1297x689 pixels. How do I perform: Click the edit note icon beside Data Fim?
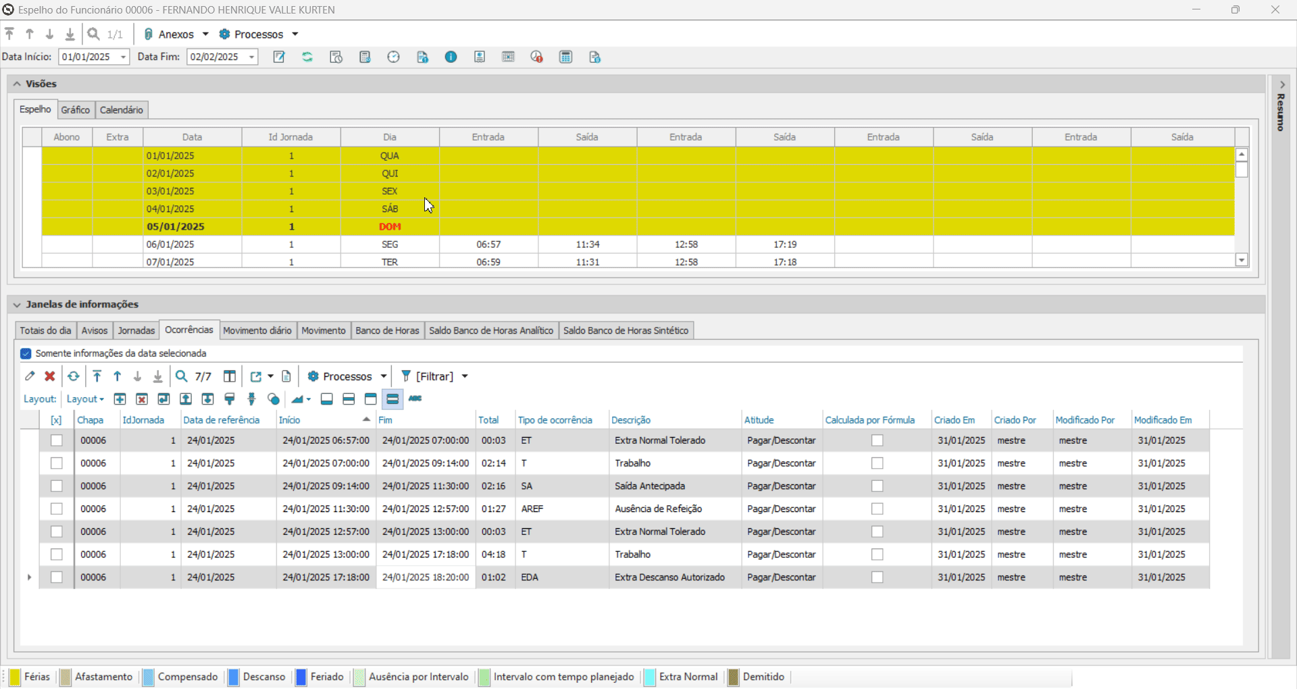click(279, 57)
